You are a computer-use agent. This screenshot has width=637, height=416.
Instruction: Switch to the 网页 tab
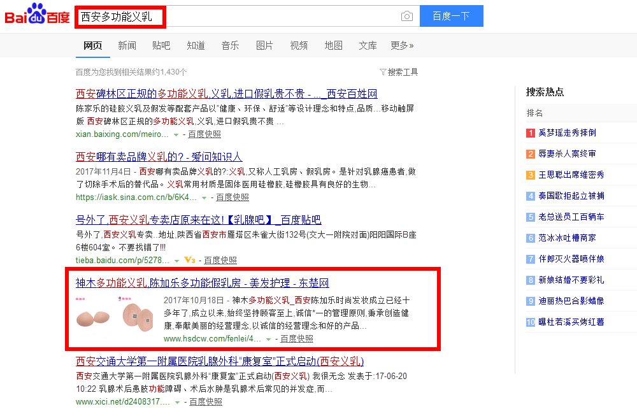92,45
